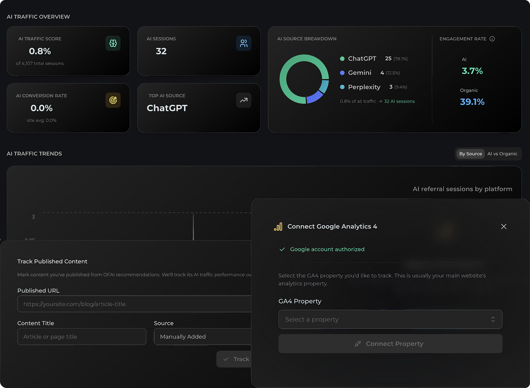
Task: Switch chart to By Source view
Action: (x=471, y=154)
